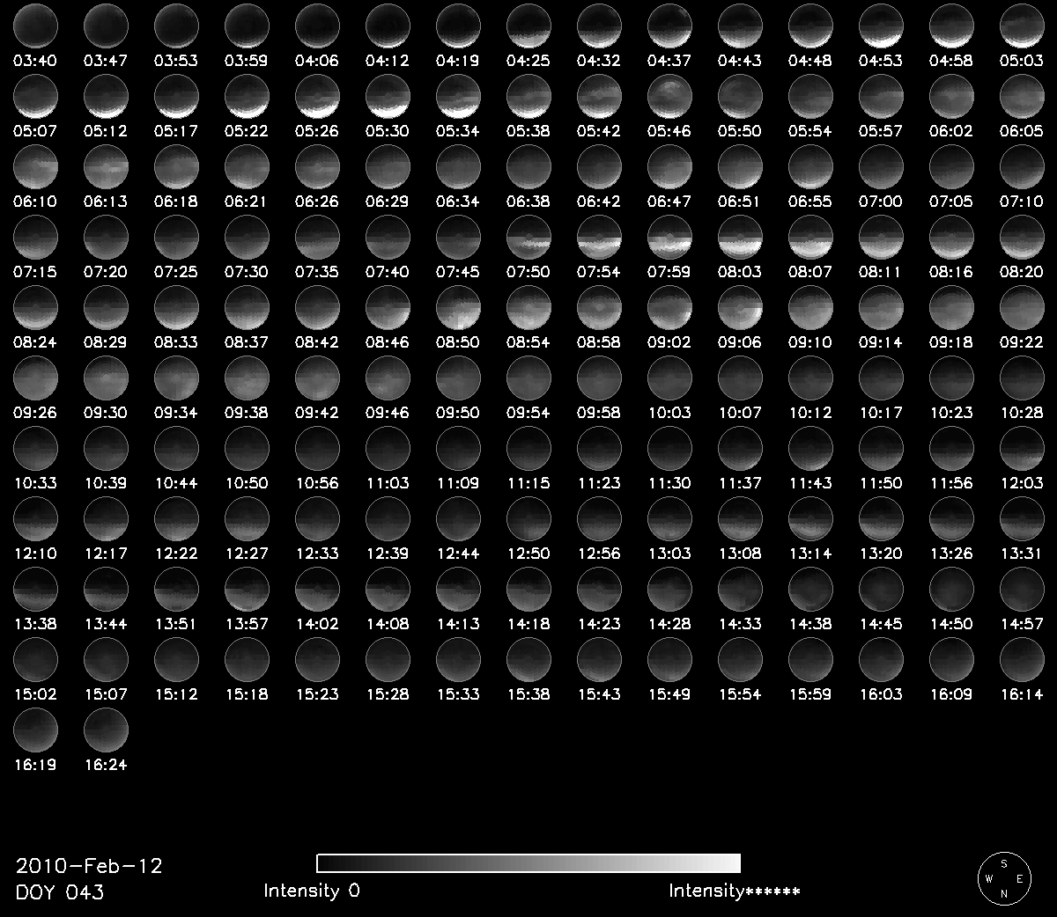Image resolution: width=1057 pixels, height=917 pixels.
Task: Open the 05:26 globe thumbnail
Action: 317,96
